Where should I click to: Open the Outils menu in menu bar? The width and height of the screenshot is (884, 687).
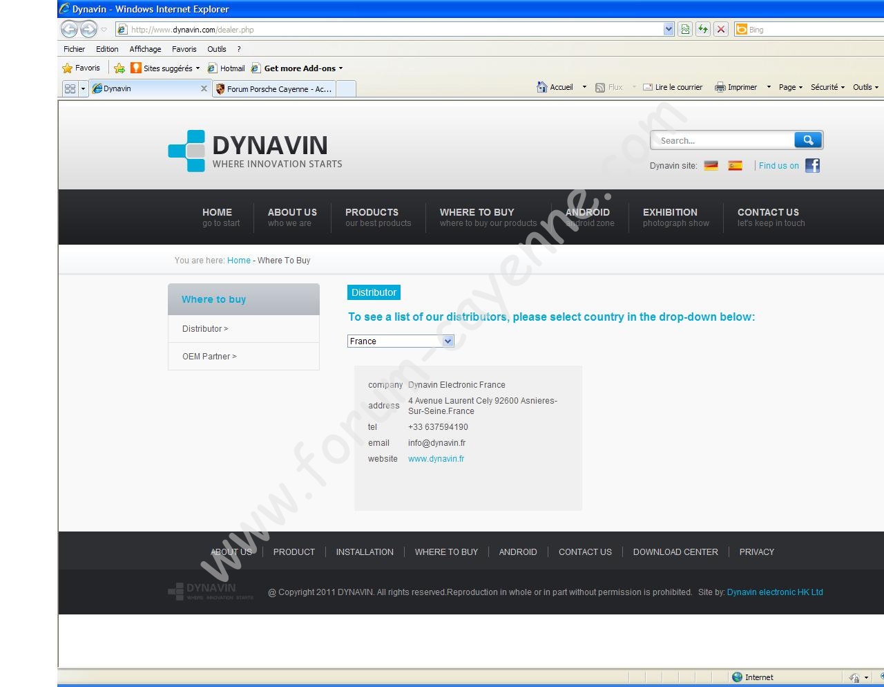[x=216, y=49]
